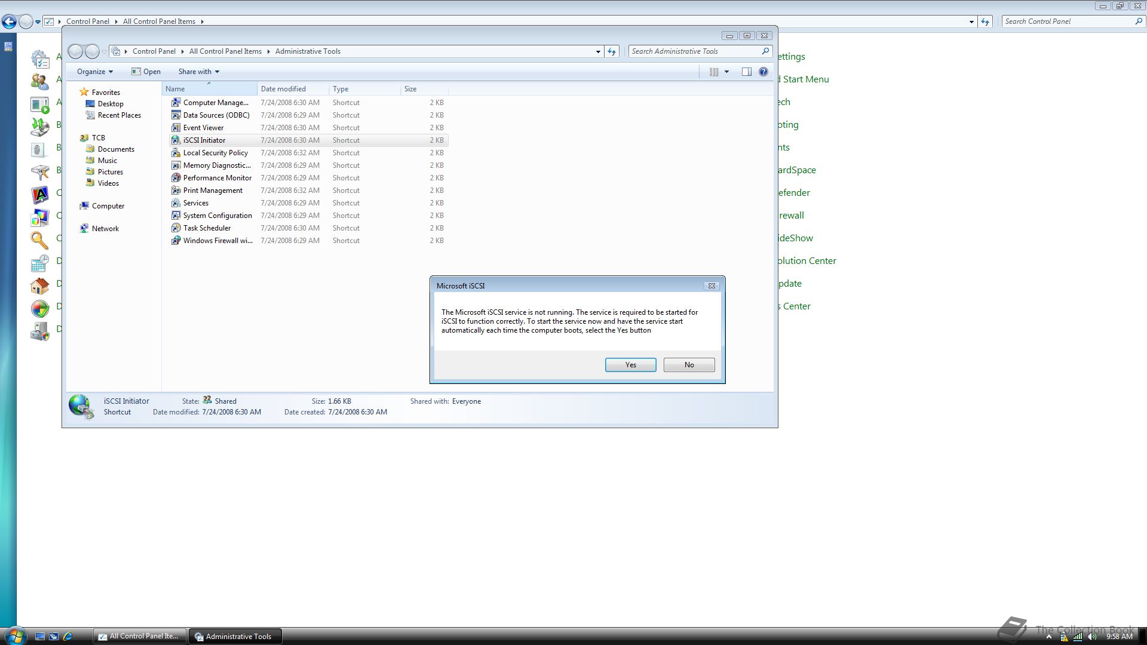Sort by the Name column header
The image size is (1147, 645).
(x=210, y=89)
